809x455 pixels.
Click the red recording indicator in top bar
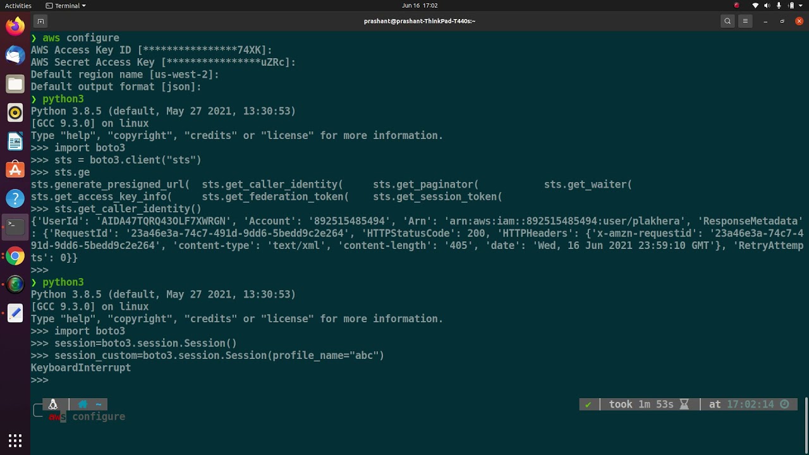737,5
